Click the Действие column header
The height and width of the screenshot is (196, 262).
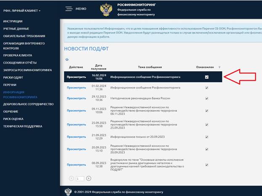(76, 67)
